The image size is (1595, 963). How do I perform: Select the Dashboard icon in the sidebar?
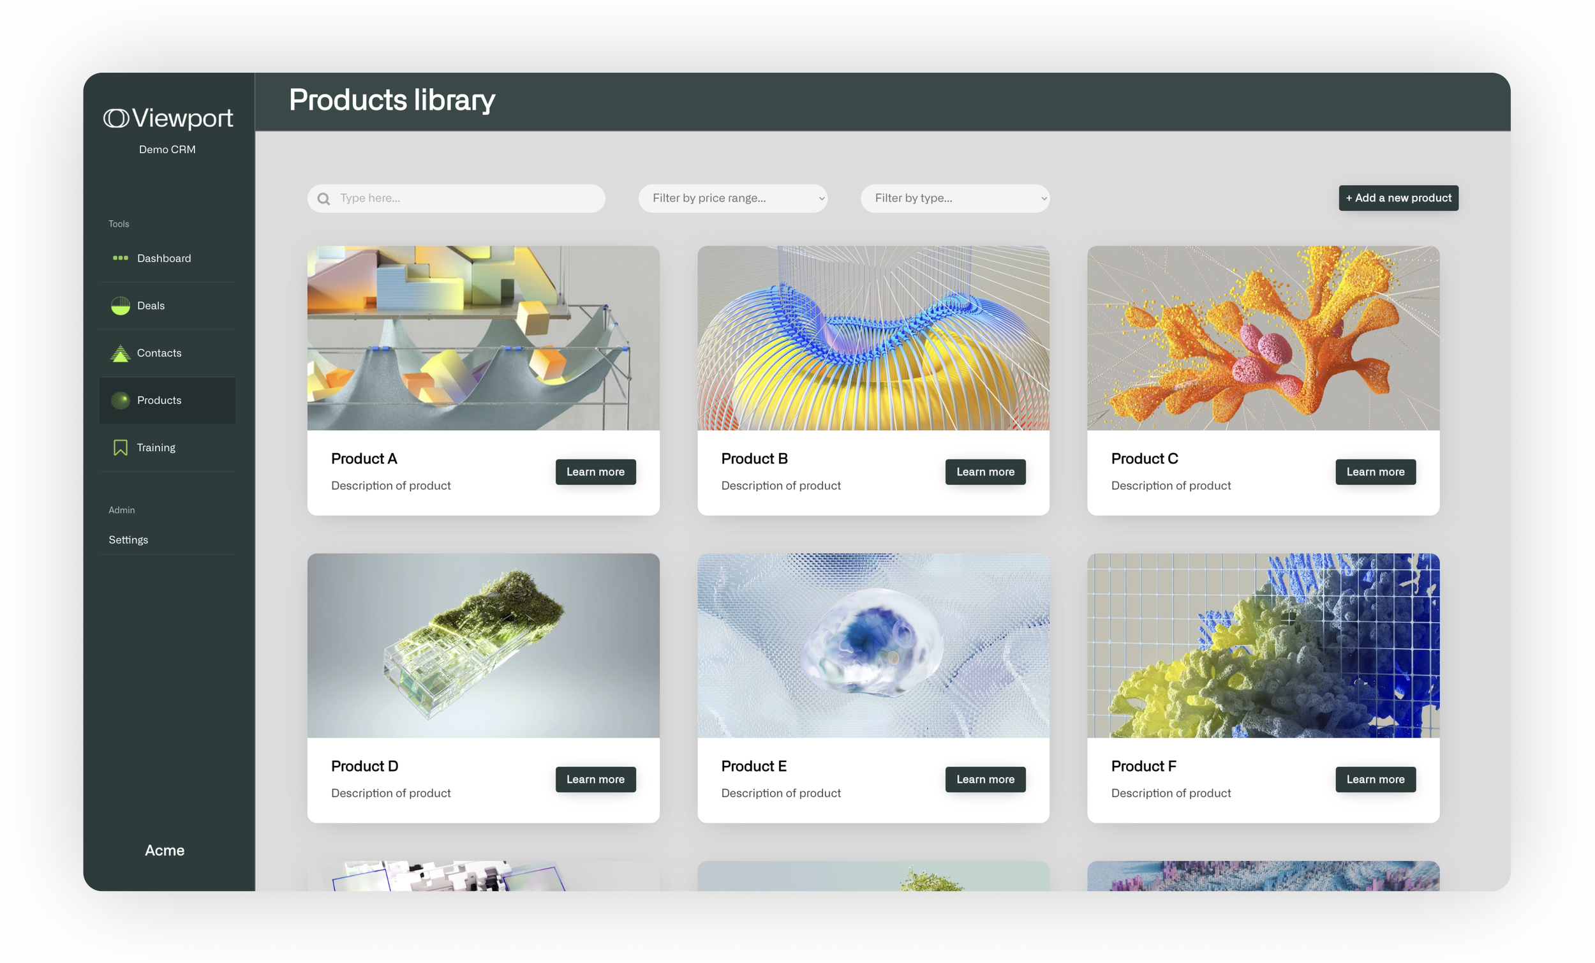coord(121,258)
